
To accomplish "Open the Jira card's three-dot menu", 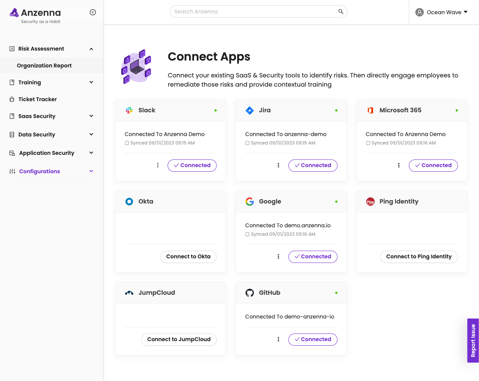I will pos(278,165).
